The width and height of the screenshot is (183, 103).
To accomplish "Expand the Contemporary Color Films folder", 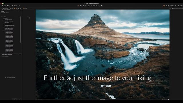I will point(4,25).
